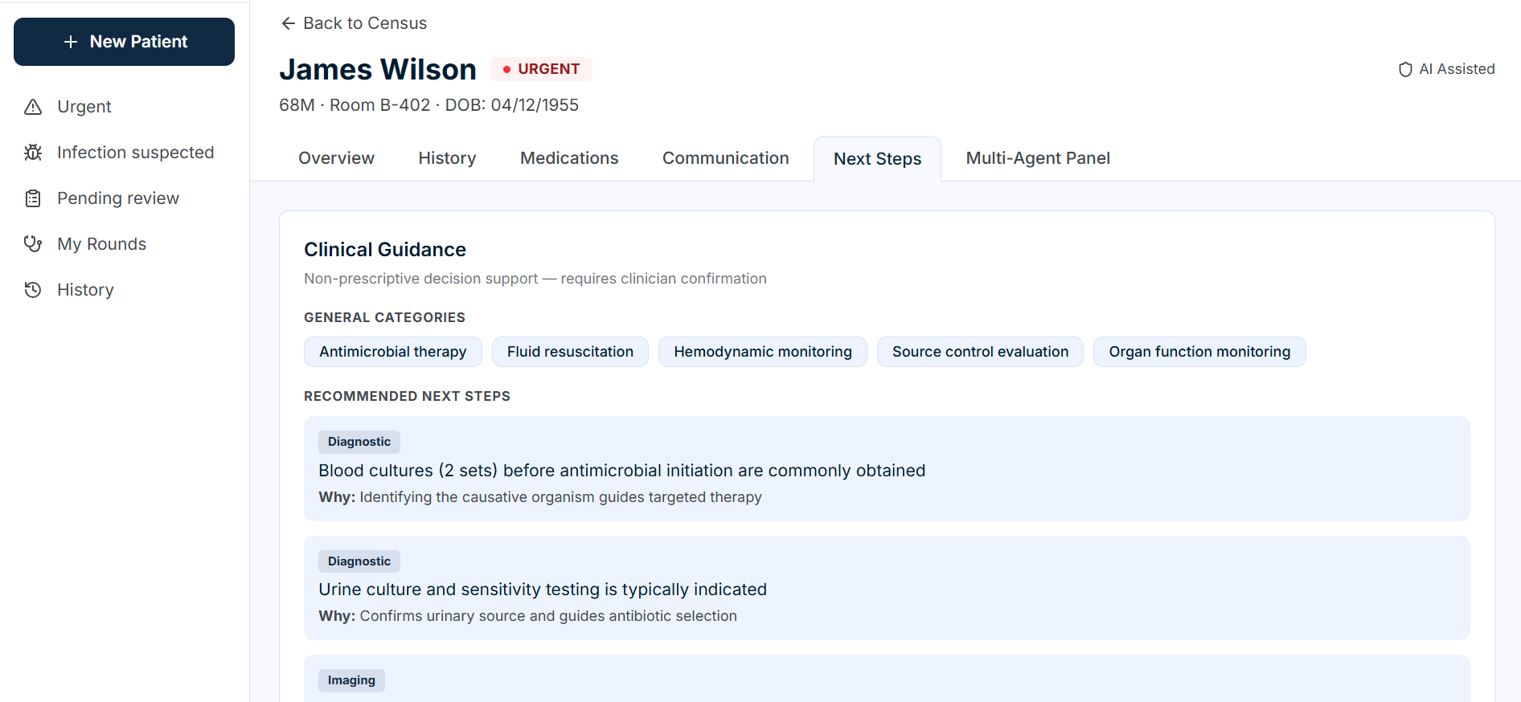Select the Organ function monitoring chip
The height and width of the screenshot is (702, 1521).
pos(1199,352)
